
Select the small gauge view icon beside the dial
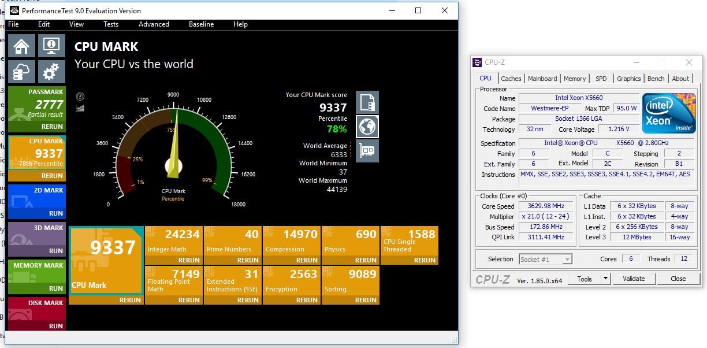click(x=80, y=97)
